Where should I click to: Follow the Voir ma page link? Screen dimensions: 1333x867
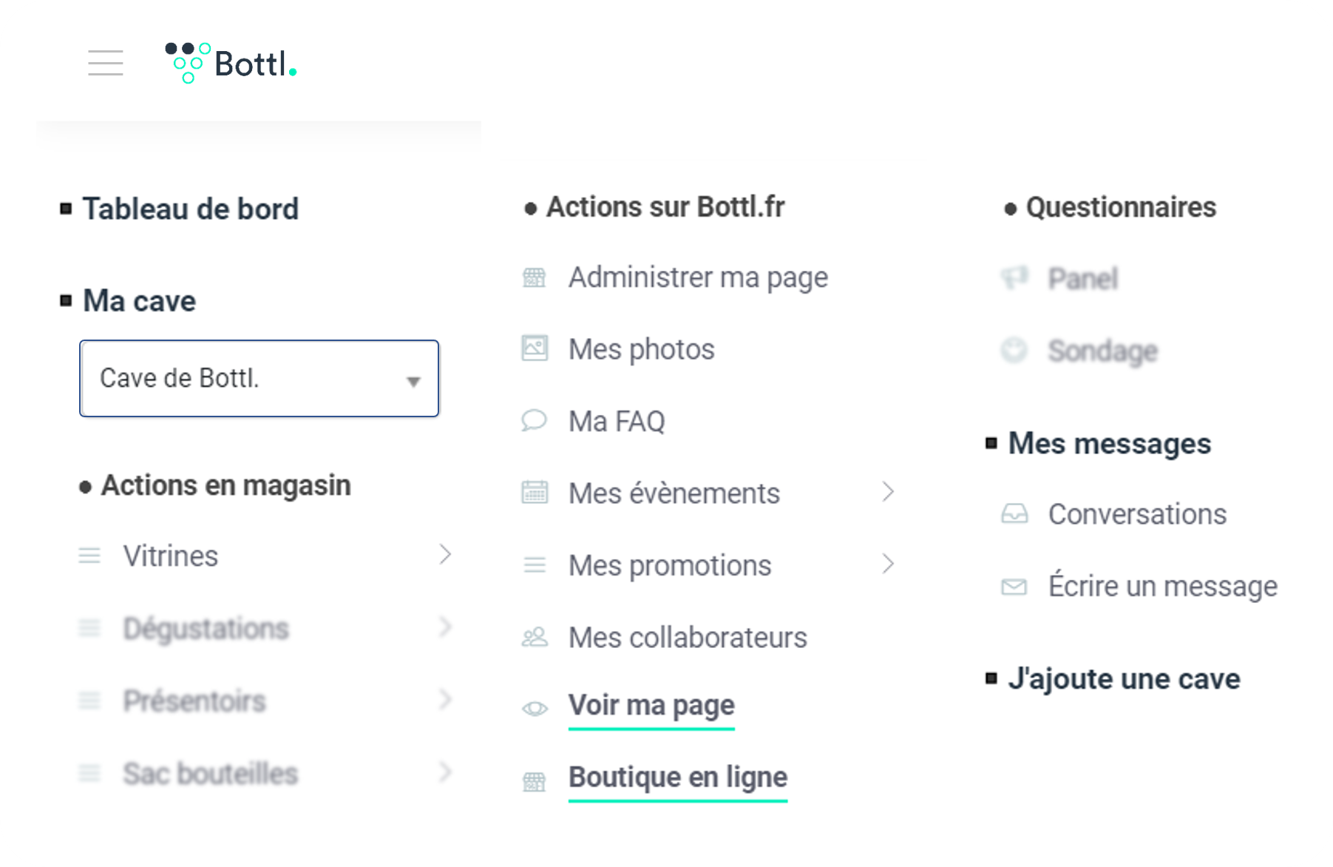651,705
